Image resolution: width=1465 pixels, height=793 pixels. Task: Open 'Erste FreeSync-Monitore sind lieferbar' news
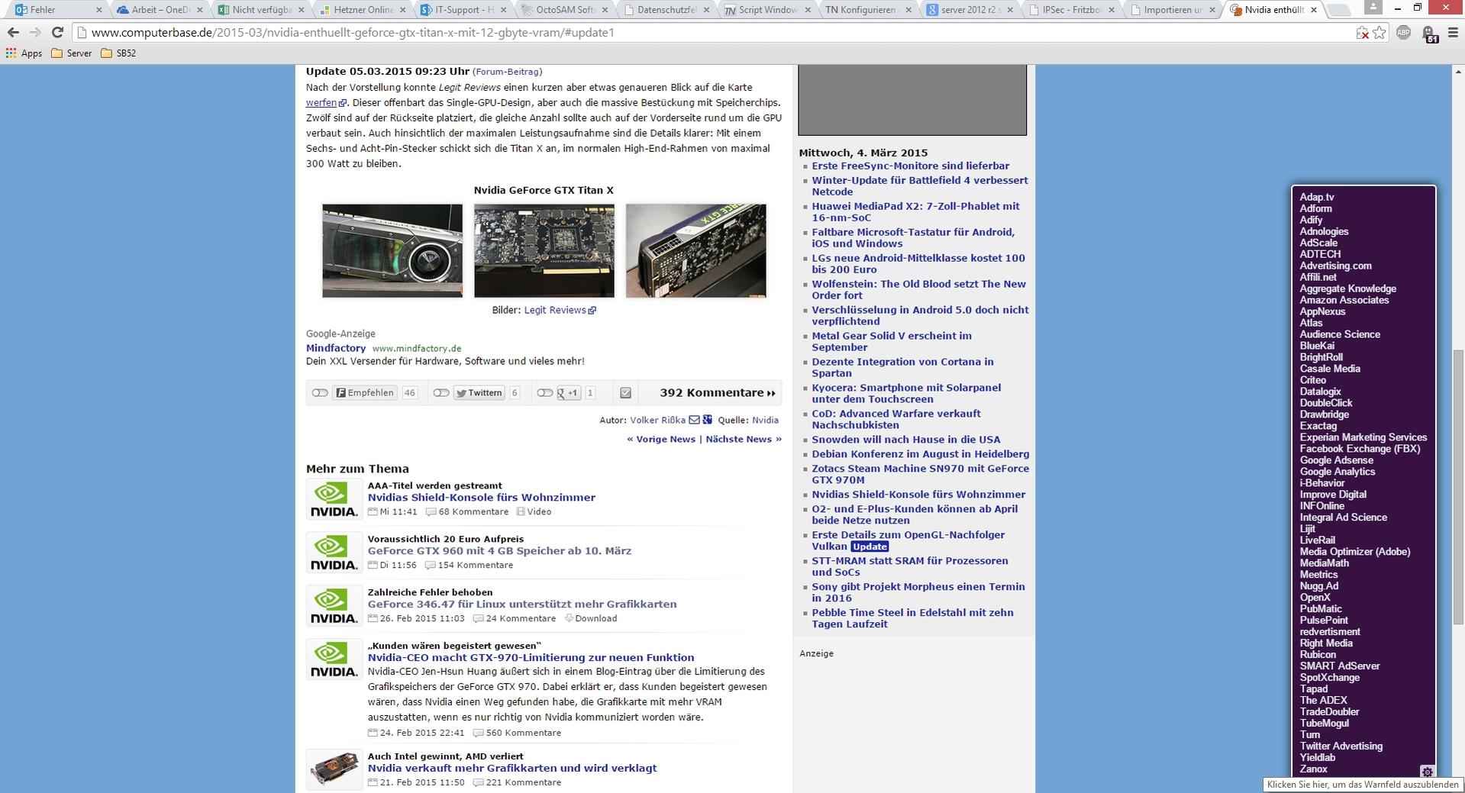(910, 166)
